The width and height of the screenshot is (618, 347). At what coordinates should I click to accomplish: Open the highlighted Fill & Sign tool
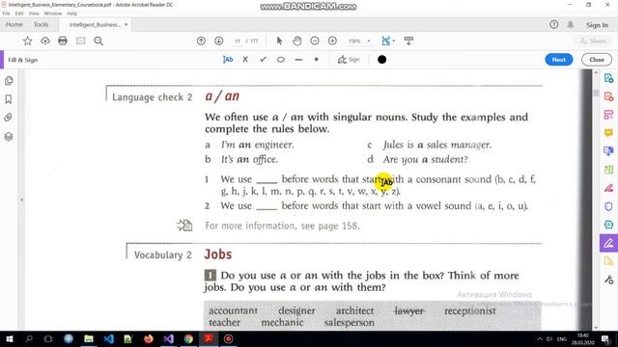[608, 243]
